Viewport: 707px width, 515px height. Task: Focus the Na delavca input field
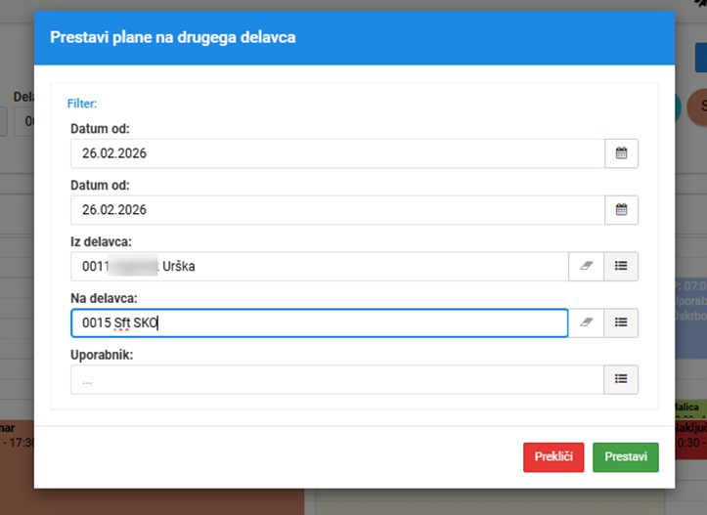coord(319,322)
